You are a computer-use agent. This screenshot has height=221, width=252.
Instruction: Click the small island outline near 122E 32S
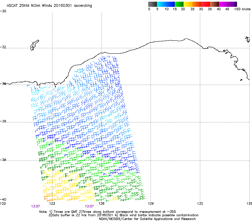pos(34,45)
